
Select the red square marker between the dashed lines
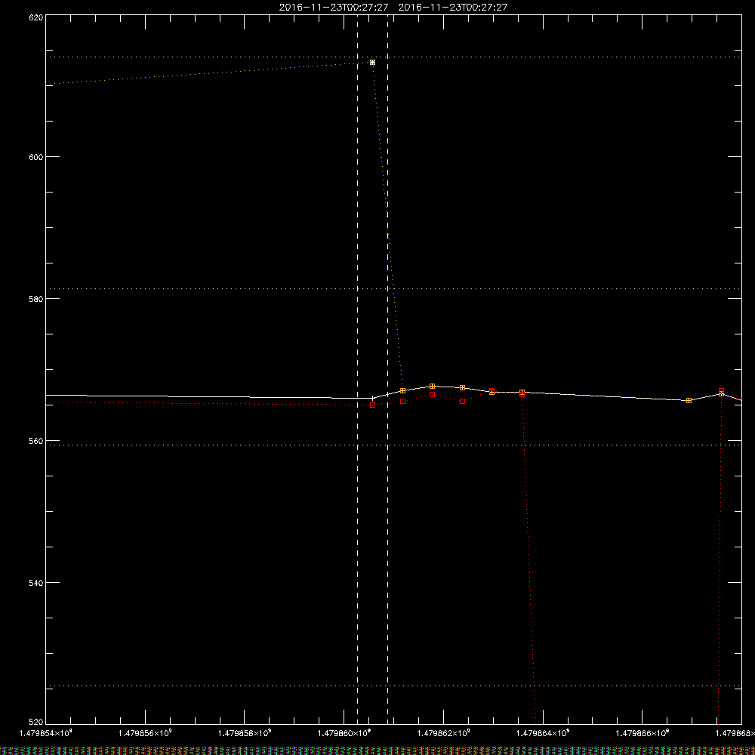[373, 405]
